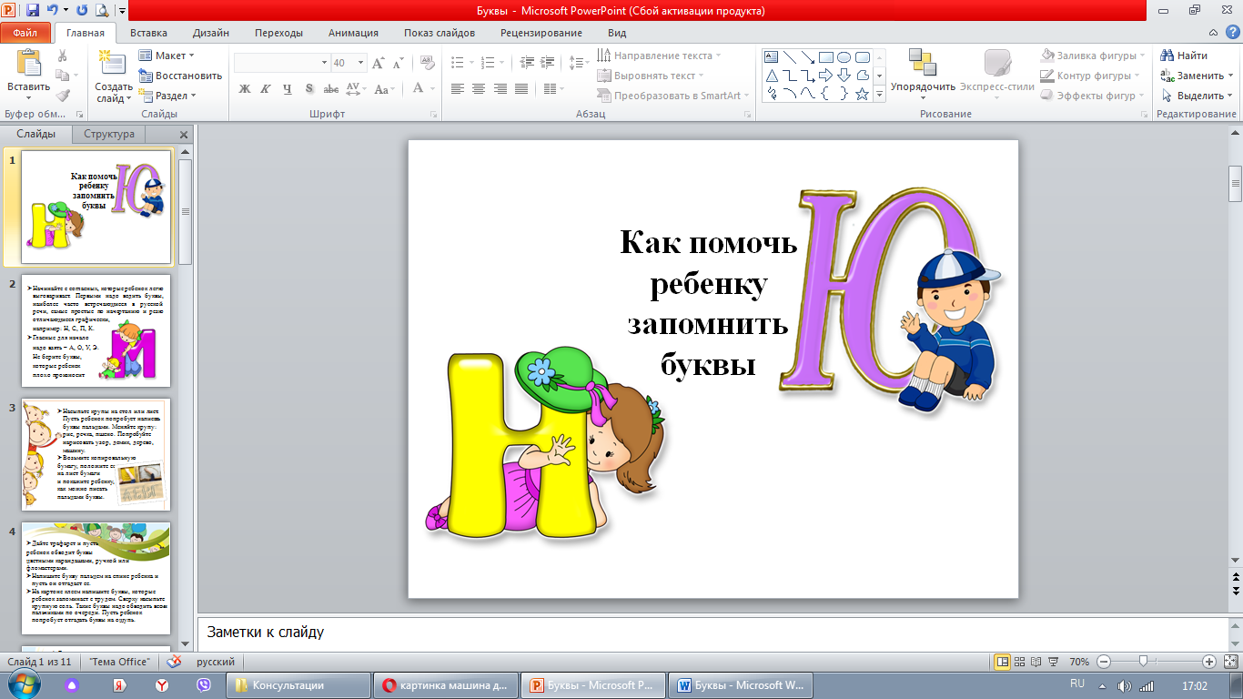This screenshot has height=699, width=1243.
Task: Switch to the Рецензирование tab
Action: [x=541, y=33]
